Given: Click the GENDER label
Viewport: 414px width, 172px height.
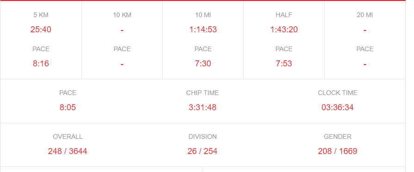Looking at the screenshot, I should tap(338, 136).
